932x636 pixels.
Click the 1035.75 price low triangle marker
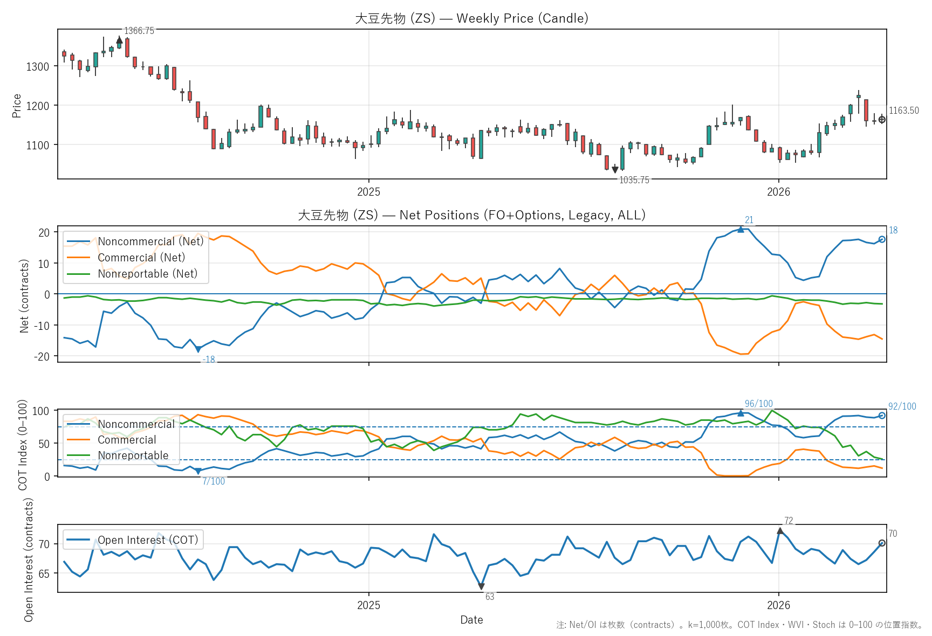coord(615,170)
